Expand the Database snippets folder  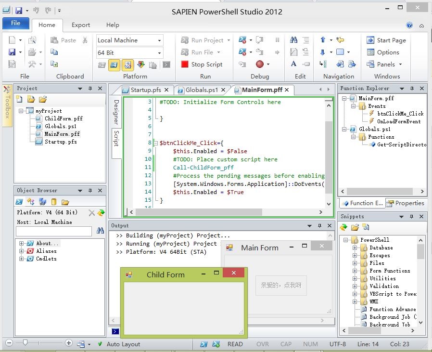(355, 248)
